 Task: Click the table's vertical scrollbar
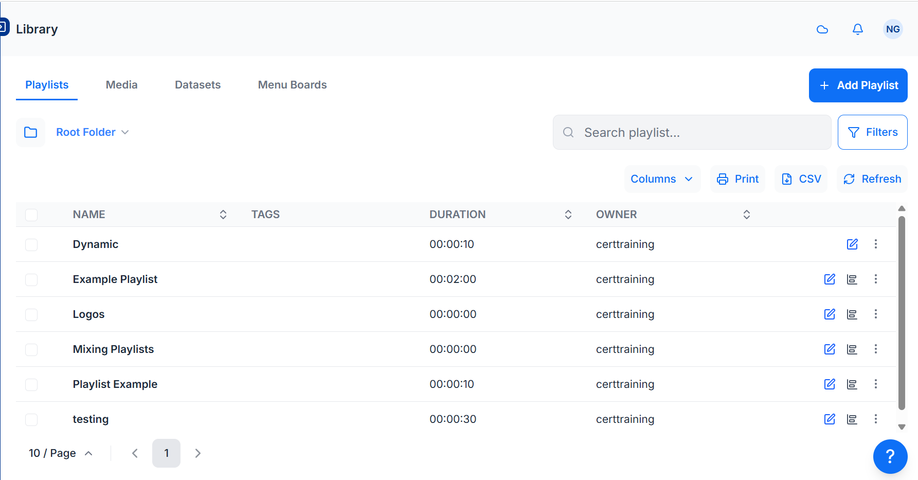[x=902, y=313]
